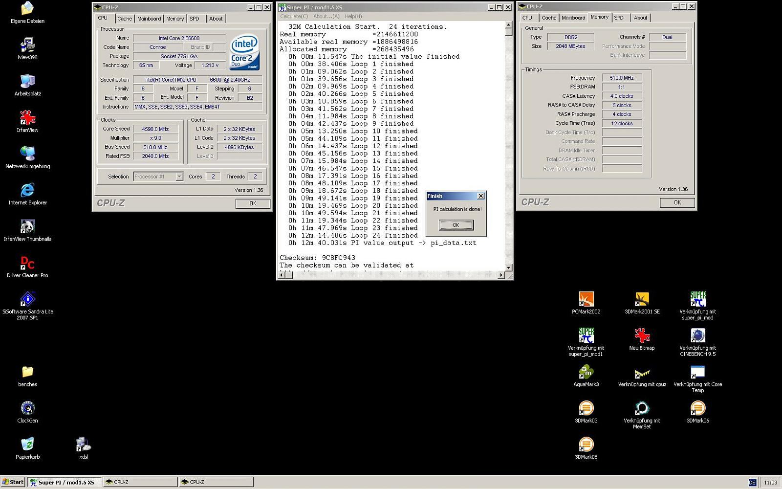Open About menu in Super PI
This screenshot has width=782, height=489.
pos(326,16)
